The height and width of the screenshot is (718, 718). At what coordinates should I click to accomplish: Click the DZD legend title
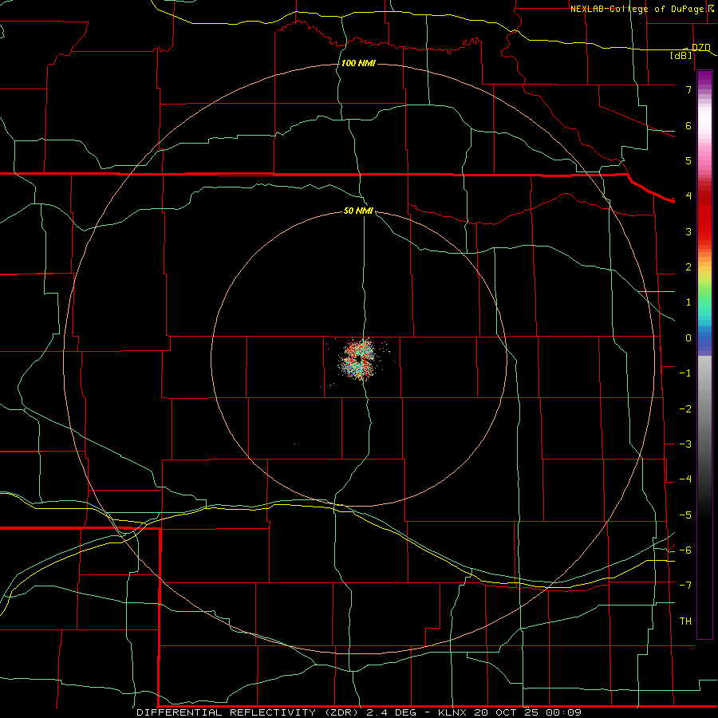(700, 48)
